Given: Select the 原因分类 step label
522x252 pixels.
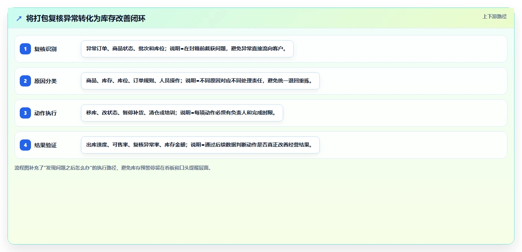Looking at the screenshot, I should (x=46, y=81).
